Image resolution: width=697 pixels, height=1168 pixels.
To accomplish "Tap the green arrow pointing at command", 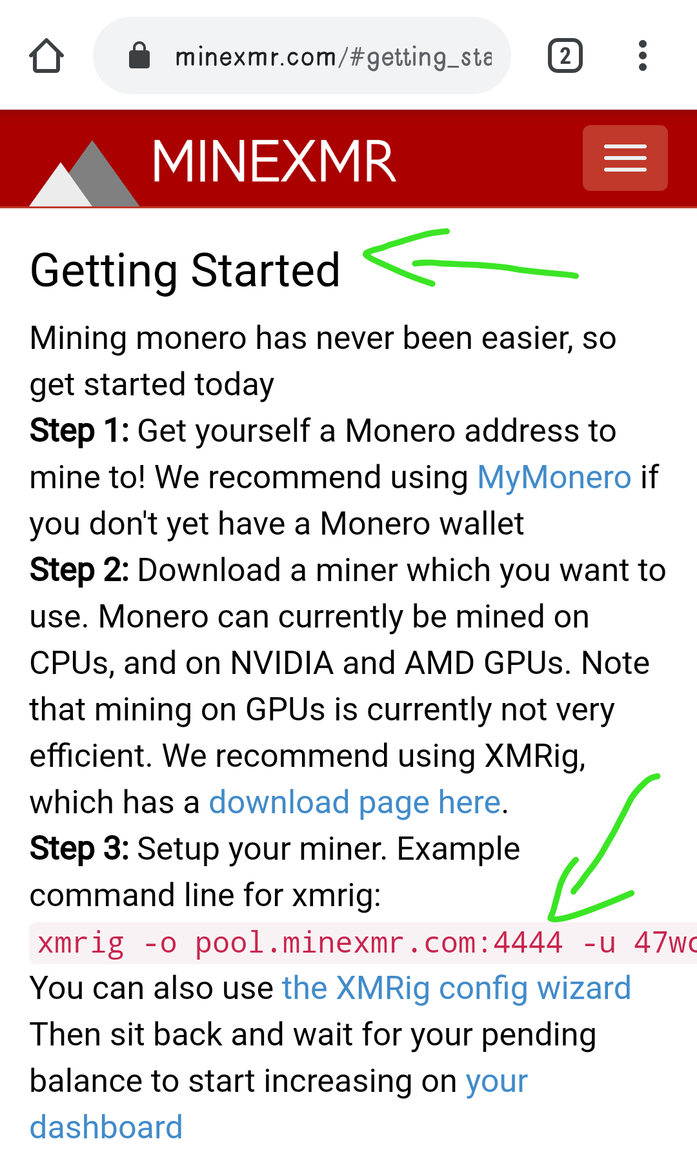I will (604, 847).
